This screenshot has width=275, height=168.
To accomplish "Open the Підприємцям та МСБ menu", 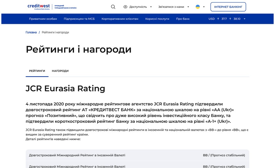I will 79,19.
